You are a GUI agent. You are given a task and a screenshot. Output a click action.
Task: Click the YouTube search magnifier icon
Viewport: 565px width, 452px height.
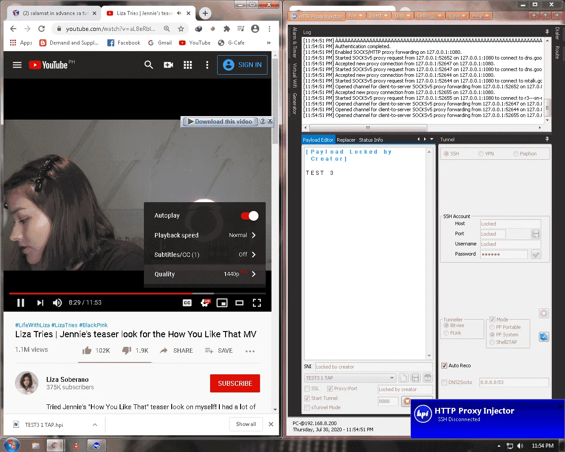(149, 65)
